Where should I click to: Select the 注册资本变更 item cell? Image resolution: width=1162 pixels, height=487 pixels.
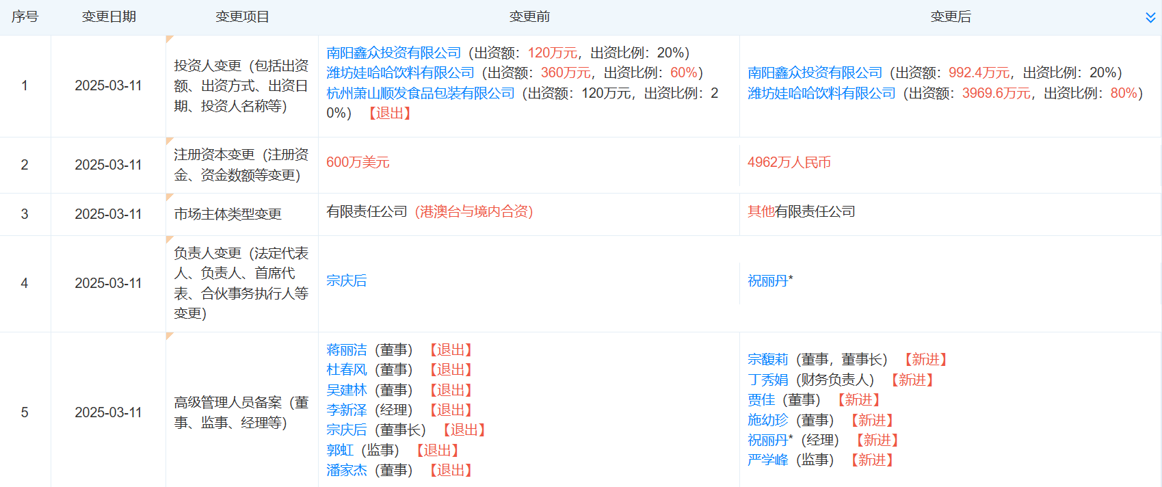pyautogui.click(x=241, y=165)
